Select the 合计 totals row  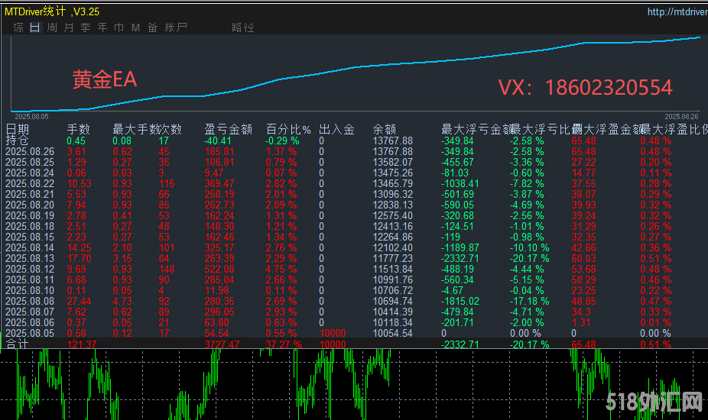tap(17, 344)
